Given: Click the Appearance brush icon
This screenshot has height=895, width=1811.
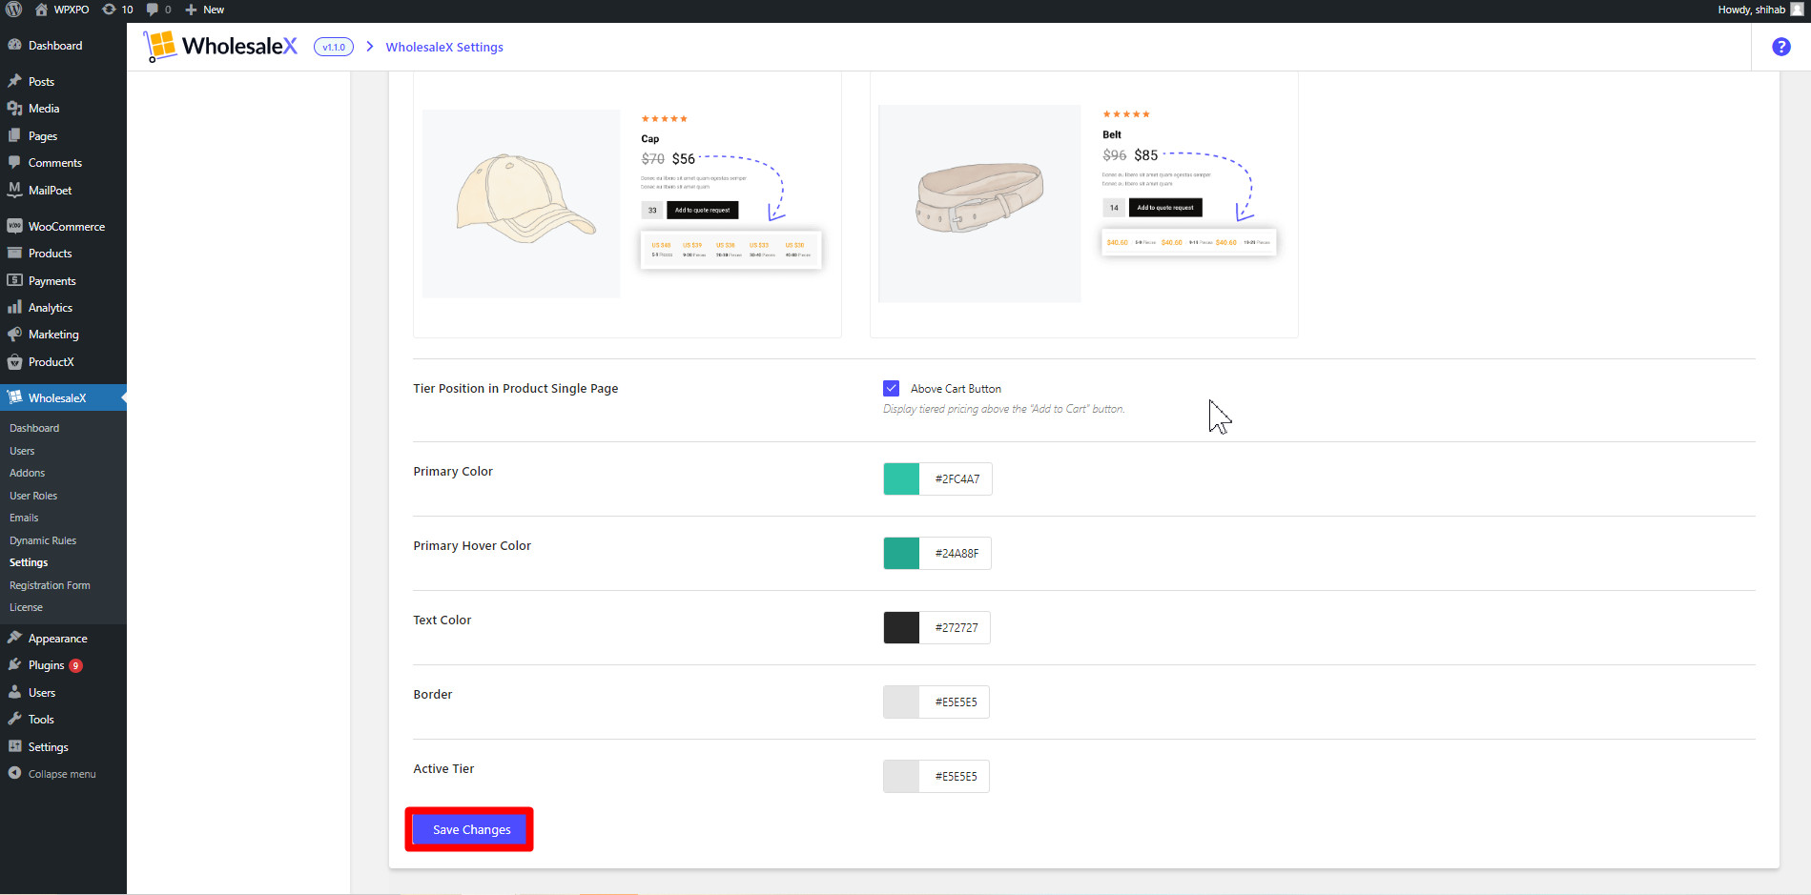Looking at the screenshot, I should coord(14,638).
